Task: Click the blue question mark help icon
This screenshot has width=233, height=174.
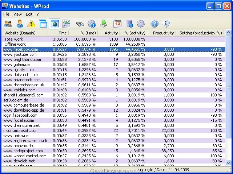Action: 154,24
